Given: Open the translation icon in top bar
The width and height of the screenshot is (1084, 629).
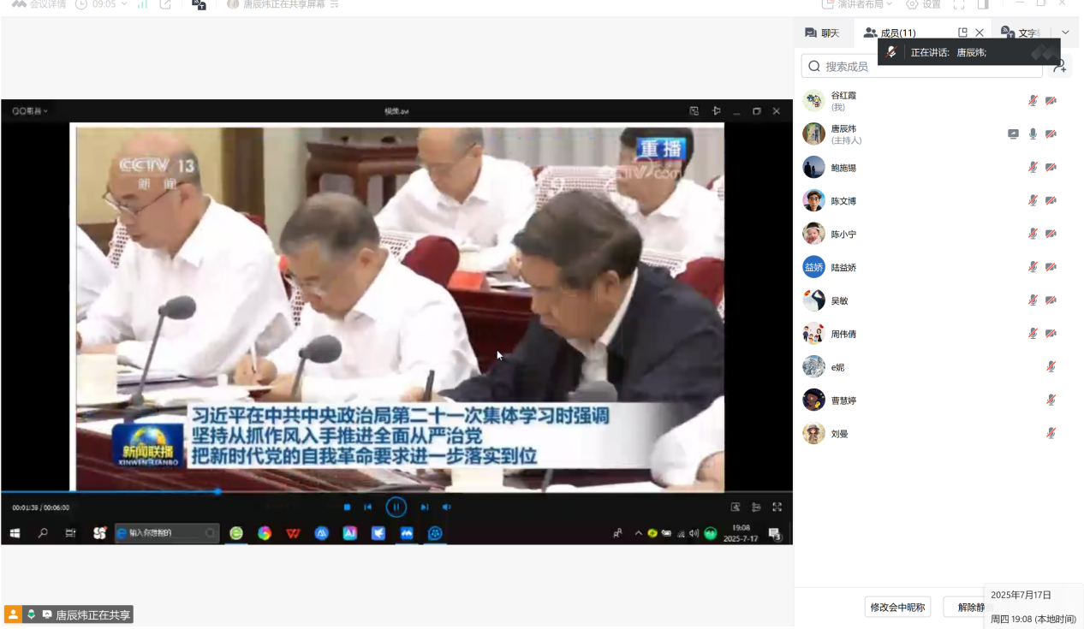Looking at the screenshot, I should (199, 4).
